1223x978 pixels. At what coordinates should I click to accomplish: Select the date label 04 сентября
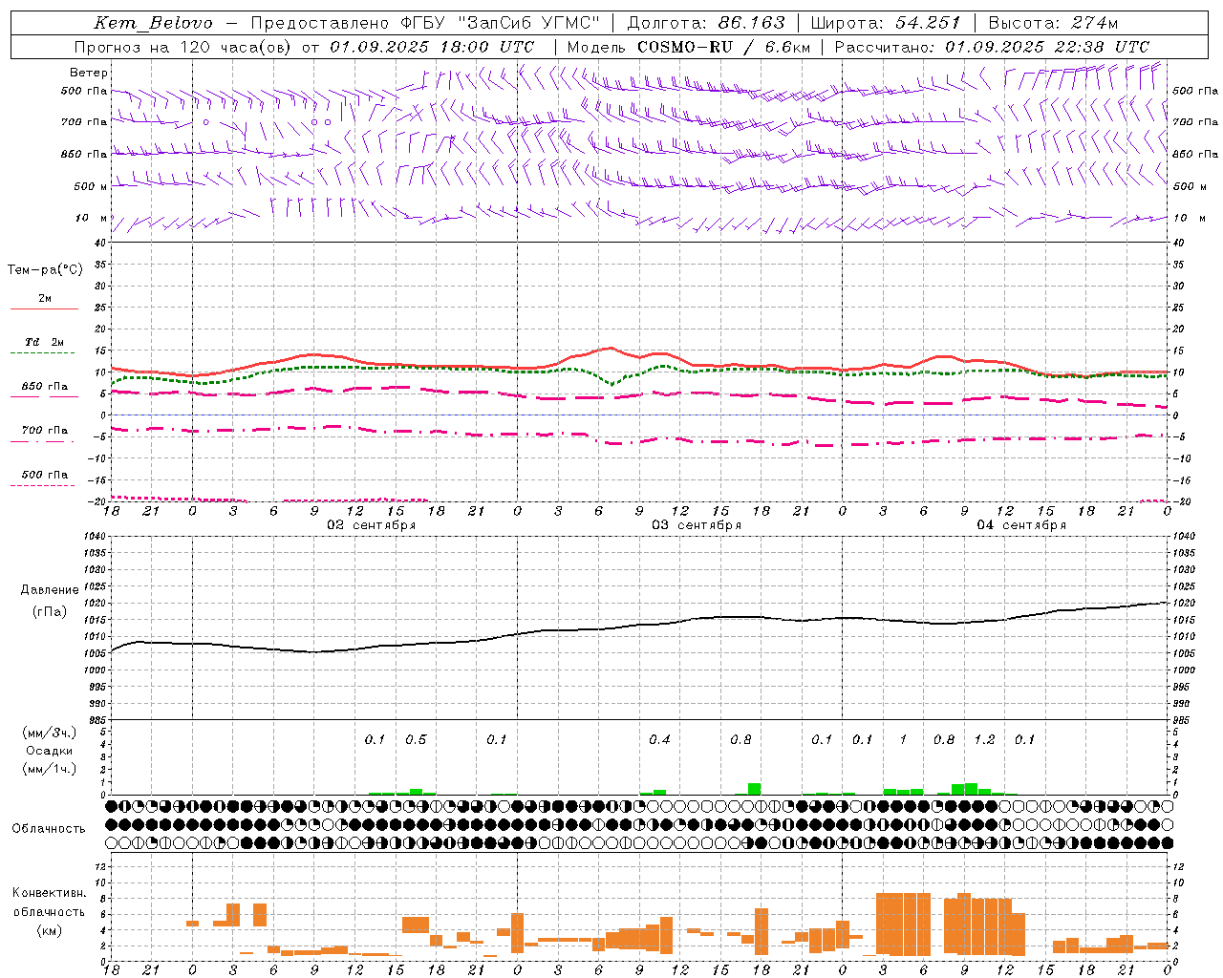pos(1021,525)
